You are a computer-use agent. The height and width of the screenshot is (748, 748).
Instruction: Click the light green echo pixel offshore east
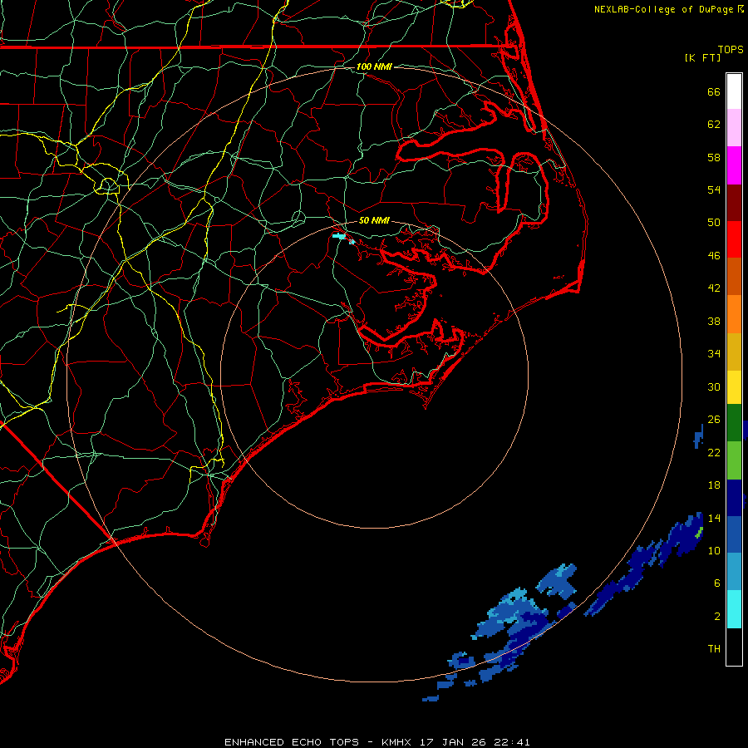coord(699,533)
